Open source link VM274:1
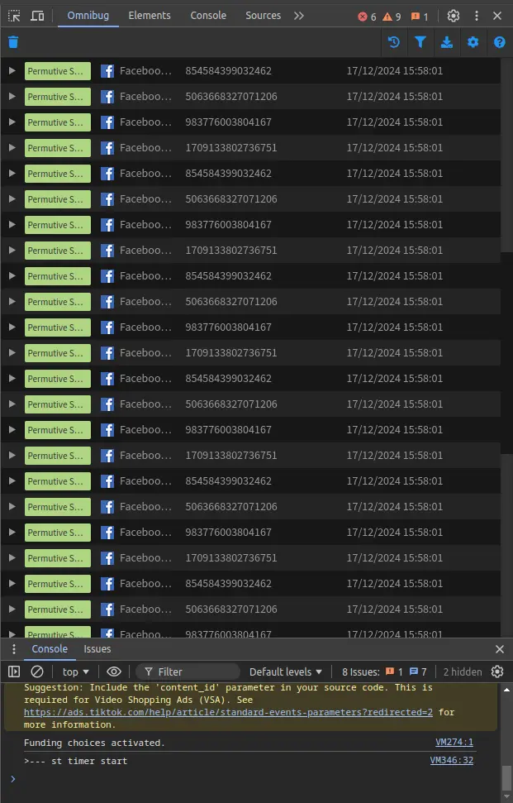The image size is (513, 803). click(x=454, y=743)
